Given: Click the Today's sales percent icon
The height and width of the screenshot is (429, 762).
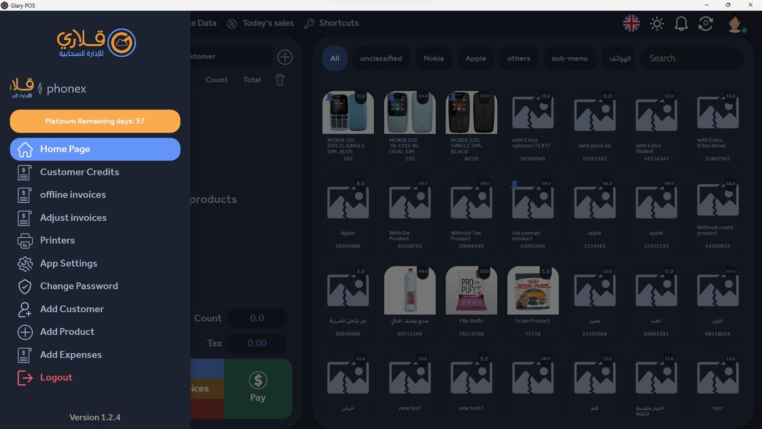Looking at the screenshot, I should click(231, 23).
